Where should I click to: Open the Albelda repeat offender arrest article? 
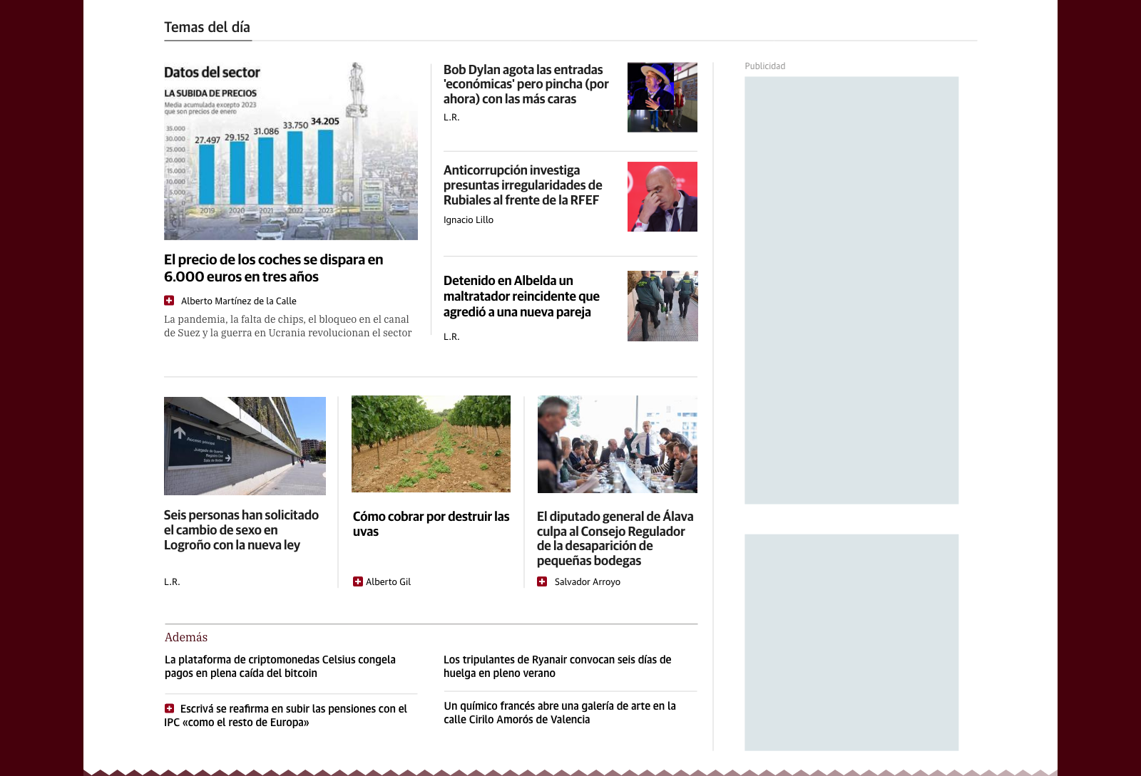tap(521, 296)
